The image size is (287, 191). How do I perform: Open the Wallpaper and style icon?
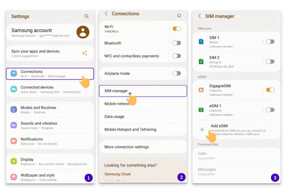click(x=14, y=177)
